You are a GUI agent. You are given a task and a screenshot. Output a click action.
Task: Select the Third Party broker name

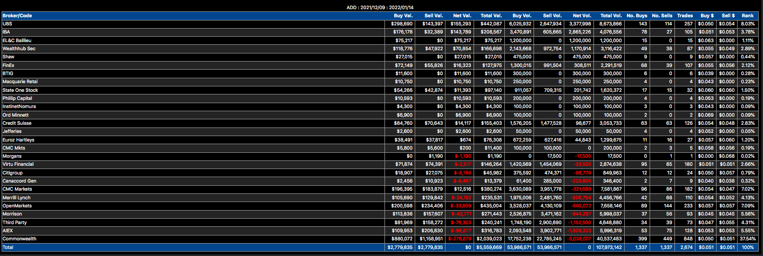15,222
